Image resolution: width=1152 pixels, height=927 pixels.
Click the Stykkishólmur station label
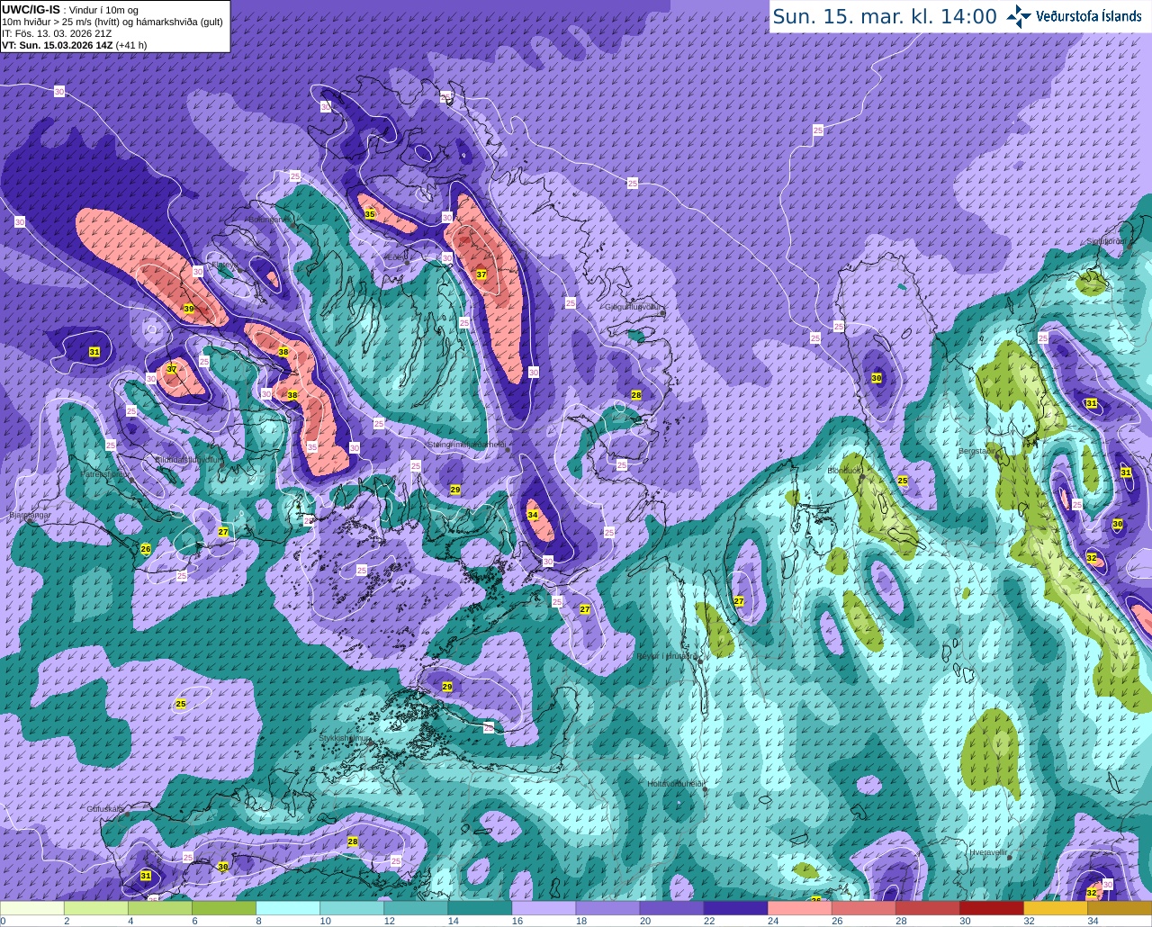(346, 737)
